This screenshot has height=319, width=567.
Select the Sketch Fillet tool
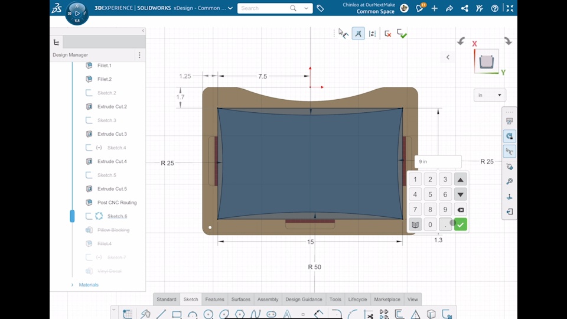(x=337, y=314)
